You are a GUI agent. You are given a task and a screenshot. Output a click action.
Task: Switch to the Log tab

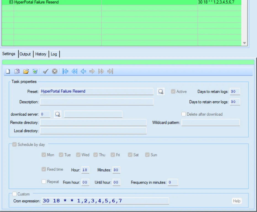click(54, 54)
